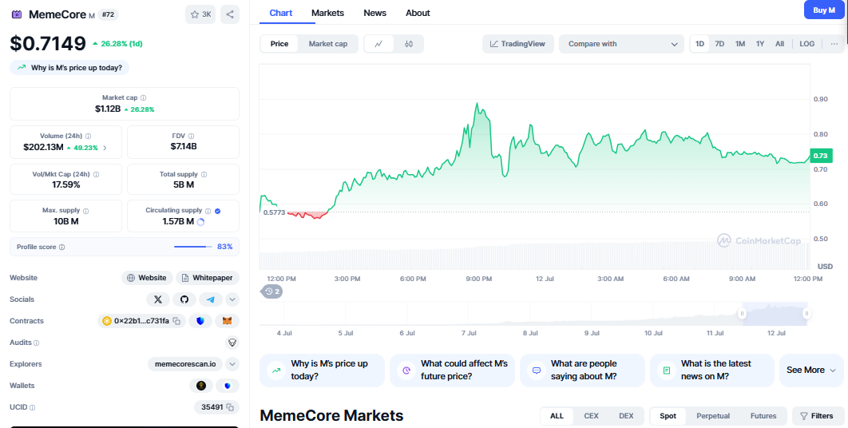The height and width of the screenshot is (428, 848).
Task: Select Futures markets
Action: coord(763,416)
